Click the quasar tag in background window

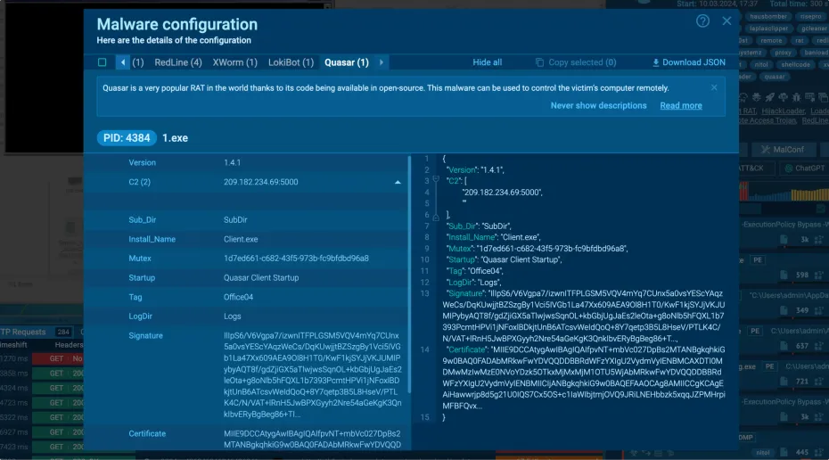pos(774,77)
